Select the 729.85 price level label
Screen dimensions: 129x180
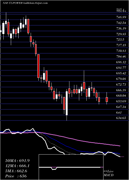pos(122,34)
